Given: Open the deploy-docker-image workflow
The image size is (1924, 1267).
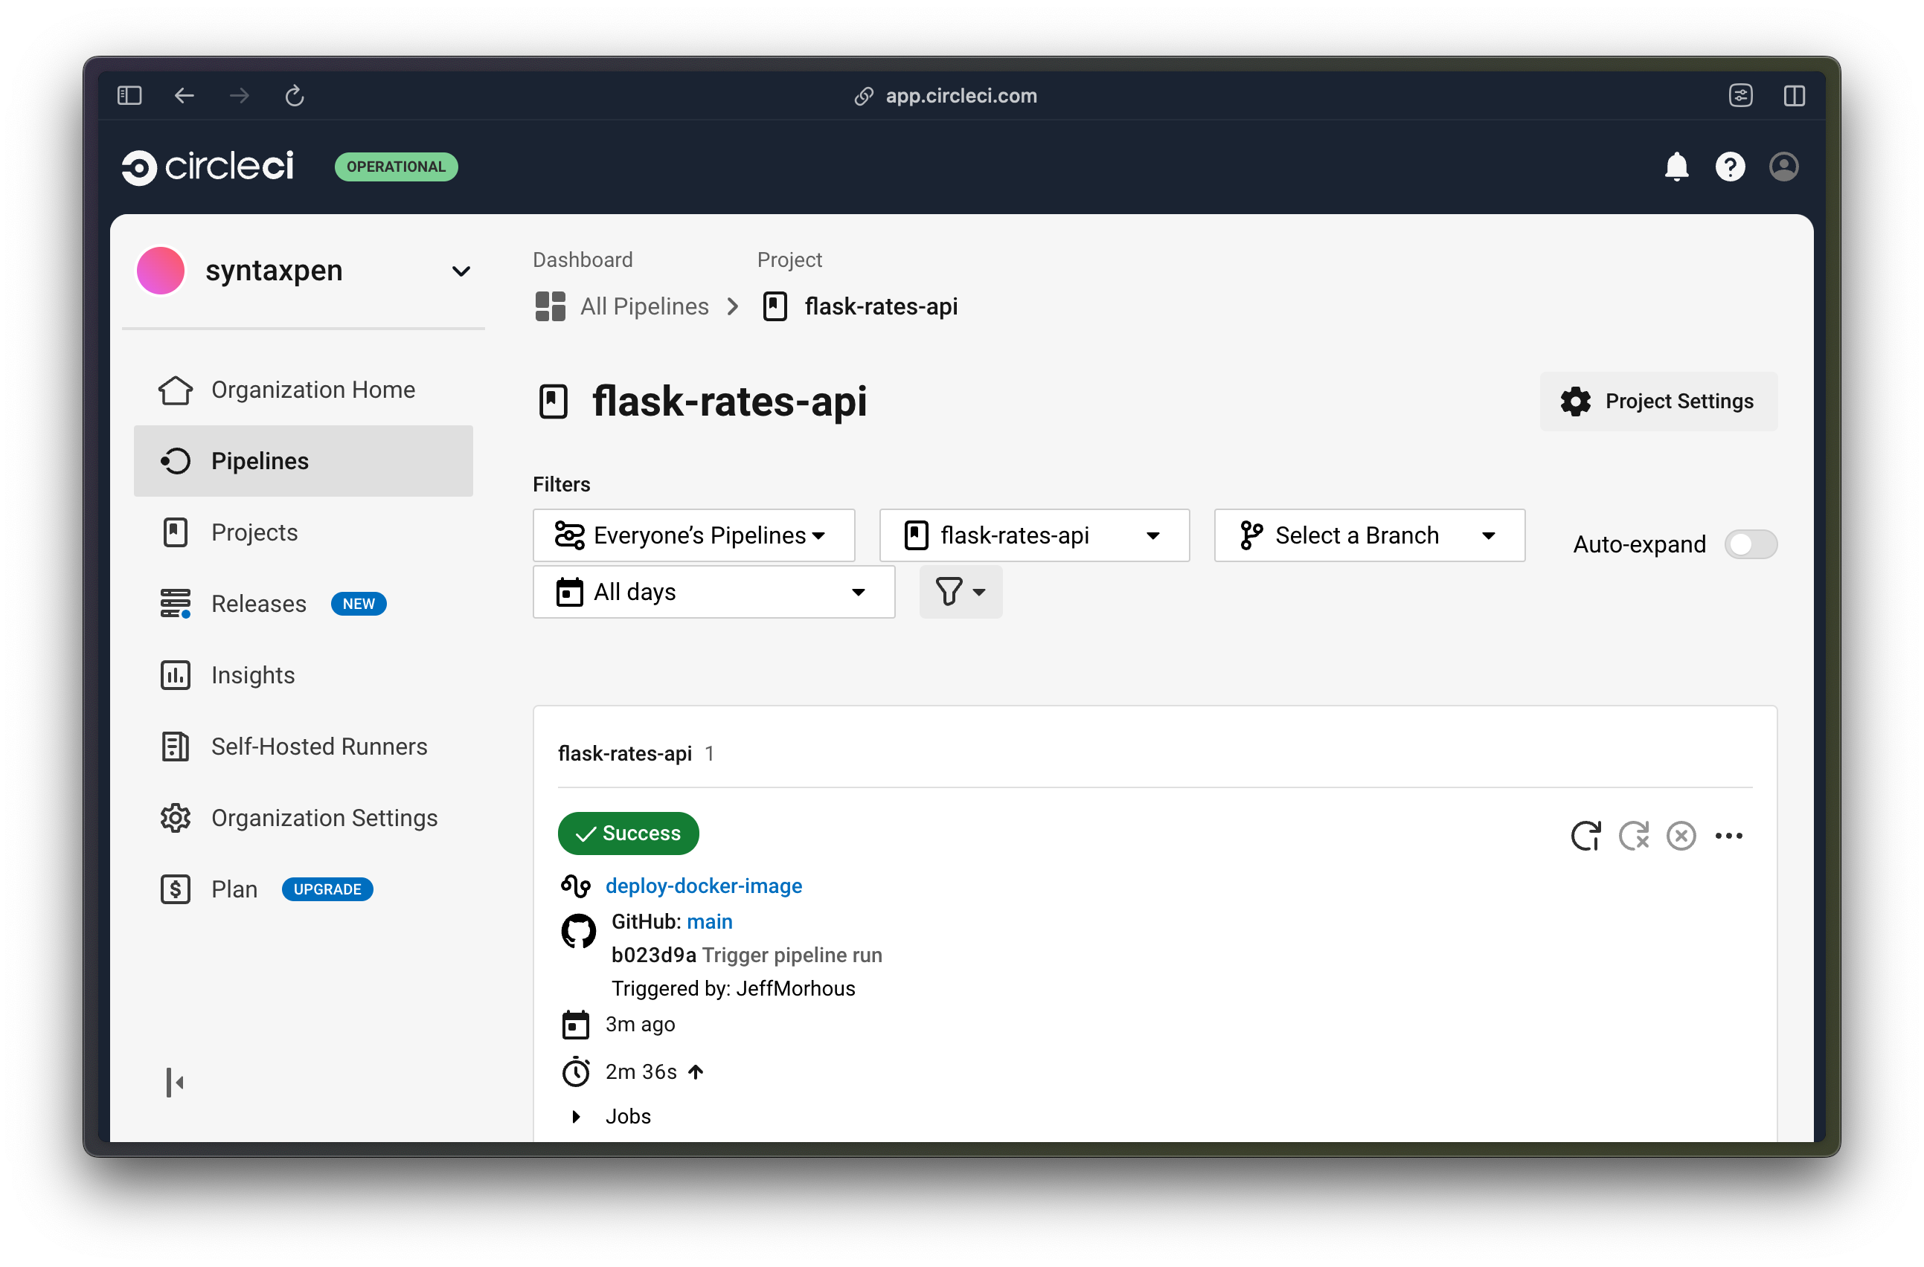Looking at the screenshot, I should coord(704,886).
